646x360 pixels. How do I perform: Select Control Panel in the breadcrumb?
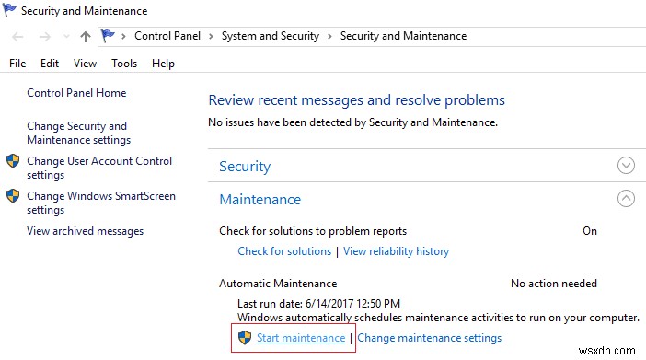[167, 36]
